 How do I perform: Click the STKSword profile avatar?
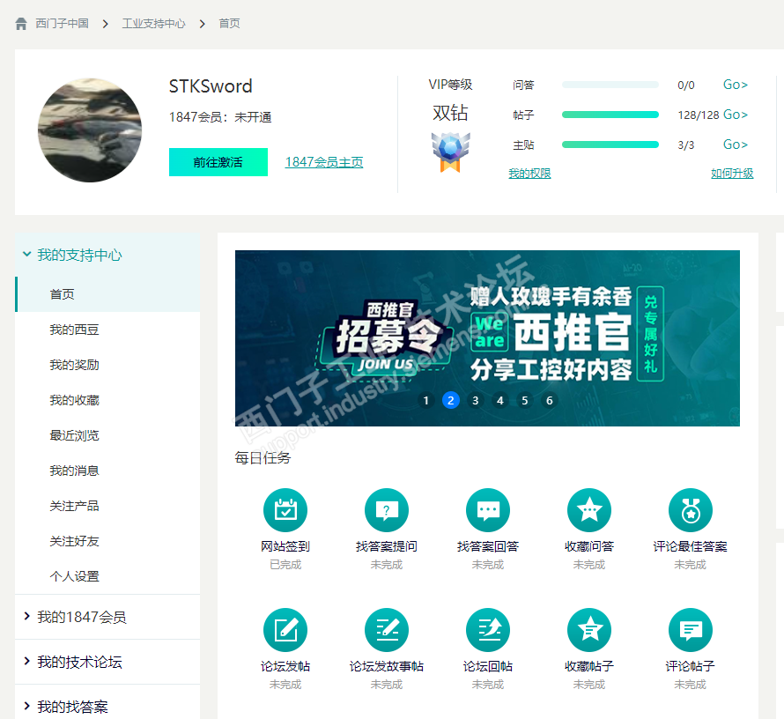click(90, 130)
